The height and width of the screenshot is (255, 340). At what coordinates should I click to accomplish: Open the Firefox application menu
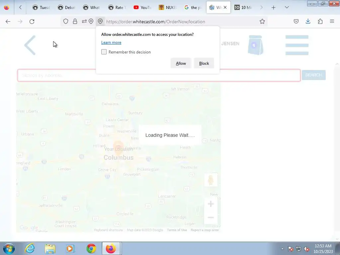coord(332,21)
